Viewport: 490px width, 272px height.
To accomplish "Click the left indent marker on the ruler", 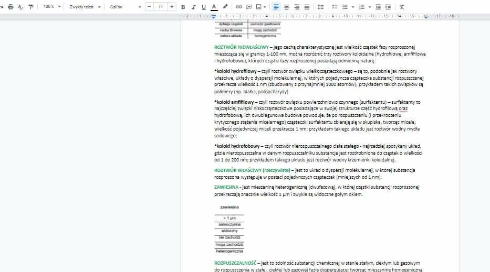I will click(213, 16).
